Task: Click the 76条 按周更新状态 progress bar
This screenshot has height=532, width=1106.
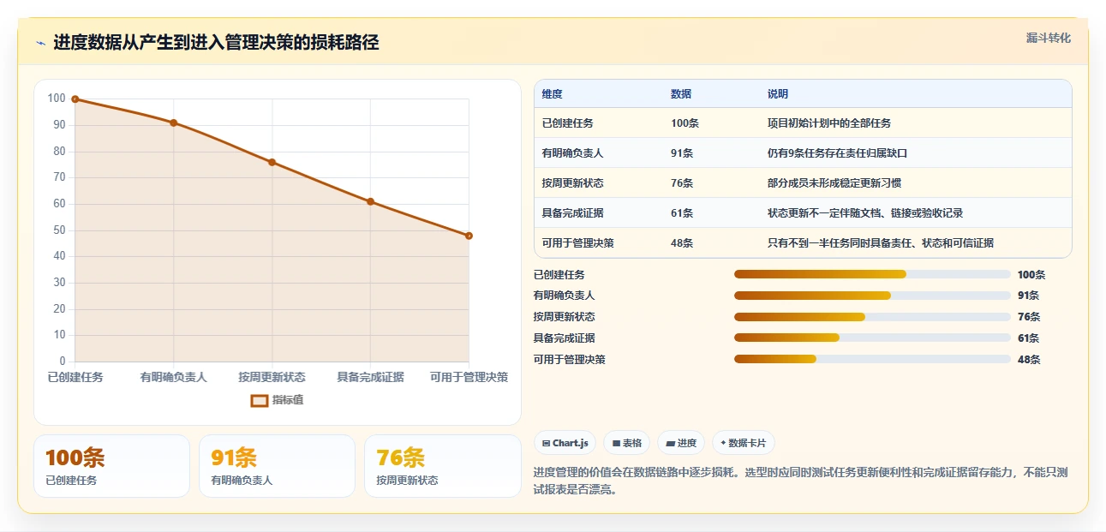Action: point(872,317)
